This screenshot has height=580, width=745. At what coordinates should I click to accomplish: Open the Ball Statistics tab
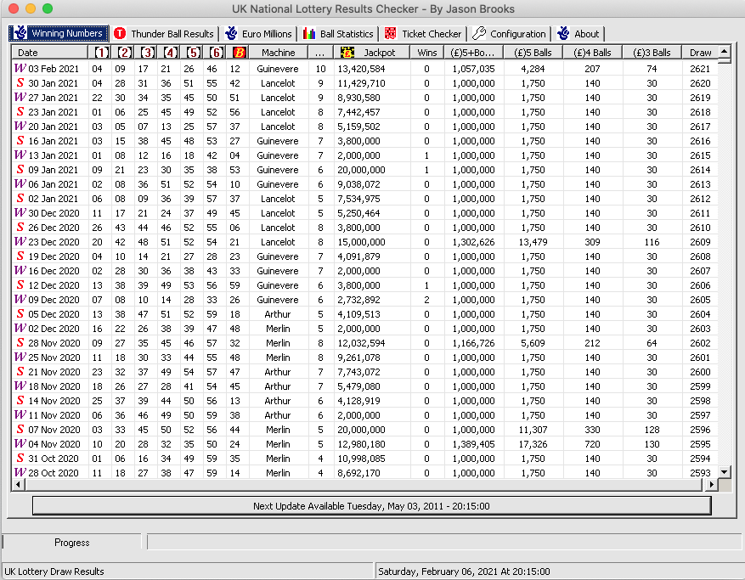(x=338, y=34)
